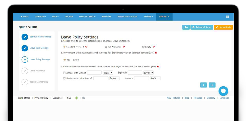Click the Setup Guide button

(x=223, y=27)
